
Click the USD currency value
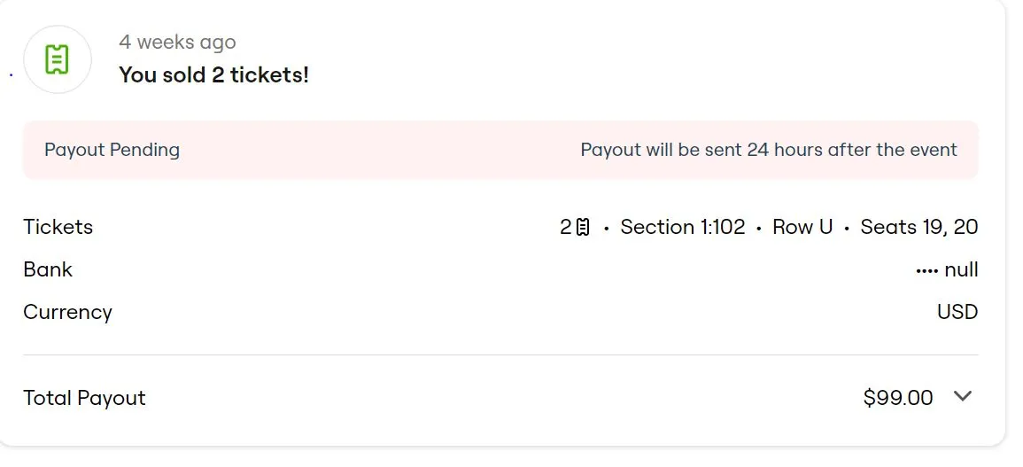957,312
